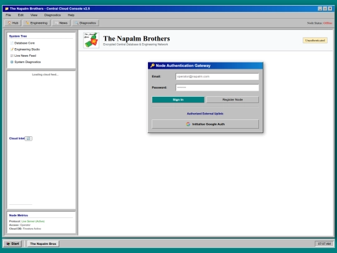Click the Node Metrics heading
This screenshot has width=337, height=253.
(19, 216)
